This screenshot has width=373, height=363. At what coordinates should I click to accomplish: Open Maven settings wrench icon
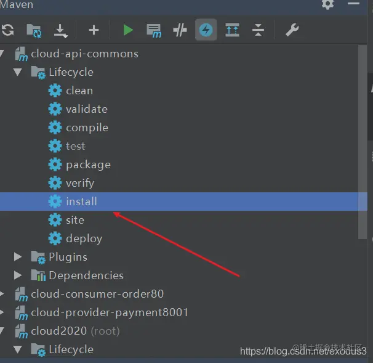pyautogui.click(x=292, y=30)
